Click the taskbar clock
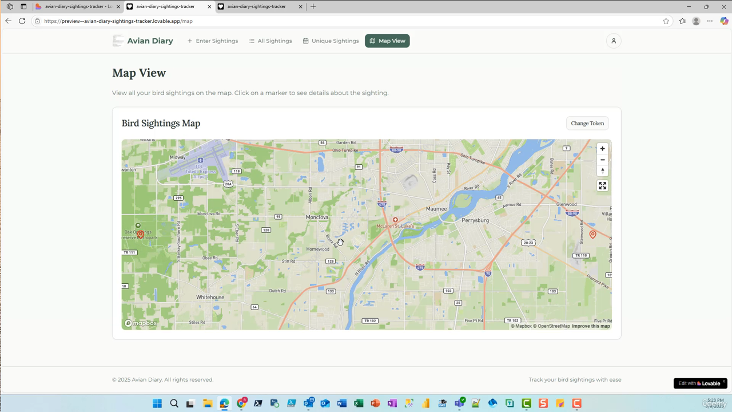732x412 pixels. pos(715,403)
